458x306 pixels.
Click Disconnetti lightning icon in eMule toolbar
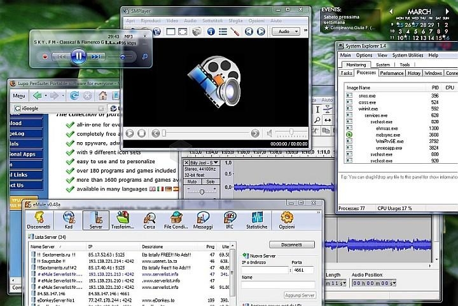[x=39, y=220]
